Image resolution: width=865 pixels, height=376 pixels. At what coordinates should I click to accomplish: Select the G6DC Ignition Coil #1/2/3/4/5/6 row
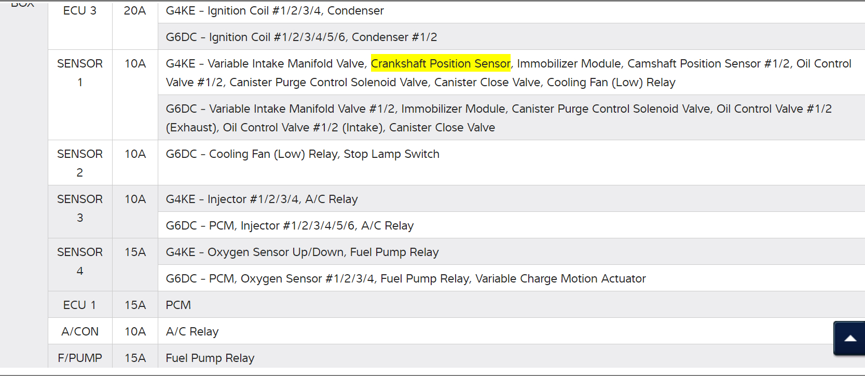(301, 37)
